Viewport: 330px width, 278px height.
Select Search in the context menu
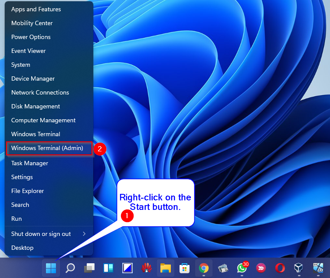(49, 205)
